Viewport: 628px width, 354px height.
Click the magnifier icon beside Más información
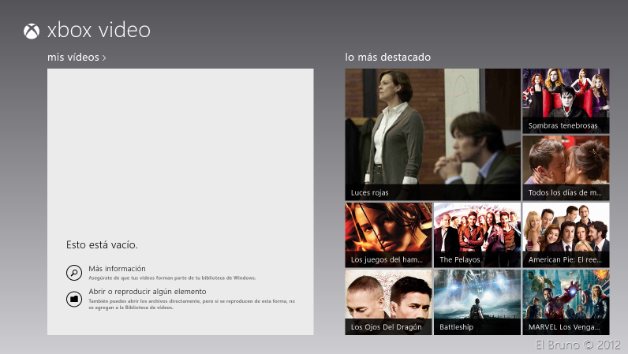pos(73,273)
